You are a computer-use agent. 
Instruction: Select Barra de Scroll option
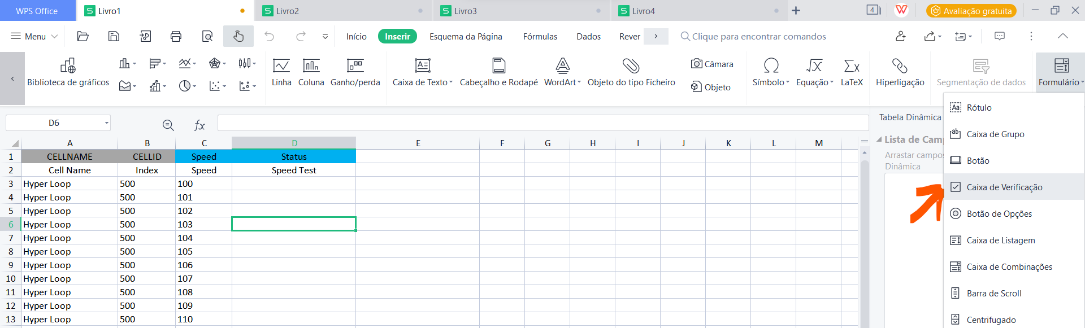point(1014,293)
